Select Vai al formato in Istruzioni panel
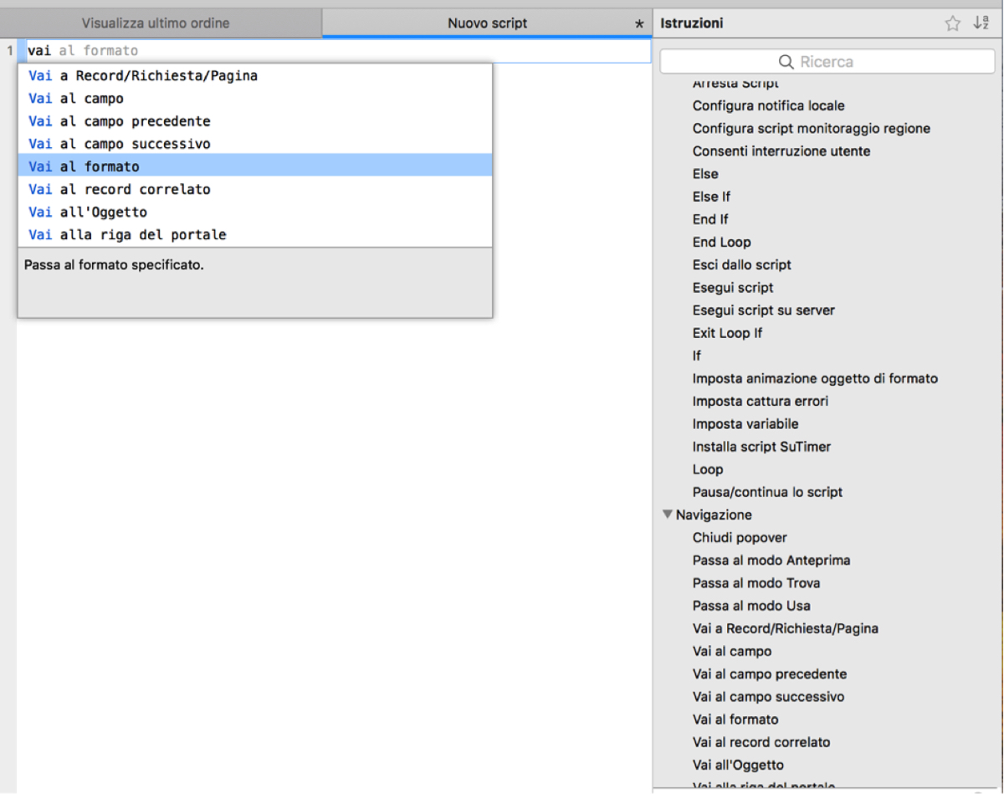The height and width of the screenshot is (794, 1004). coord(735,719)
